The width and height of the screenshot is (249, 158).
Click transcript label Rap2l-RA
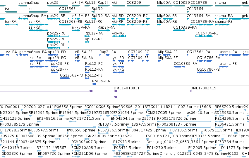click(x=106, y=27)
